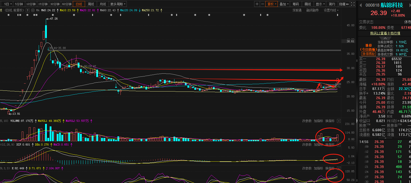Click the MA20:22.81 indicator label
This screenshot has width=411, height=183.
[87, 10]
